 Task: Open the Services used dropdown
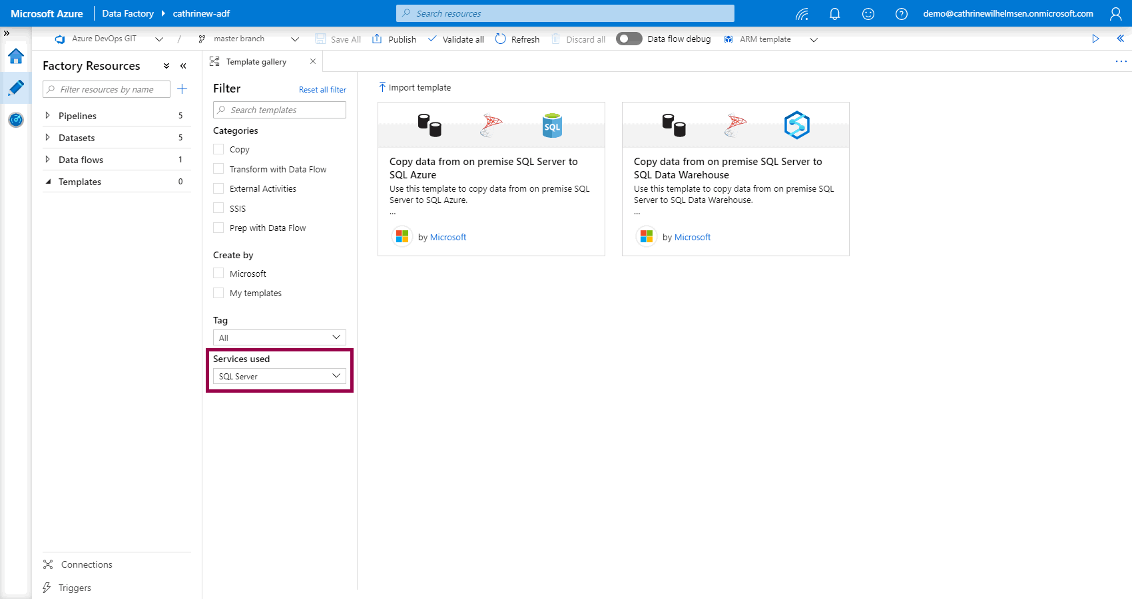[x=279, y=377]
